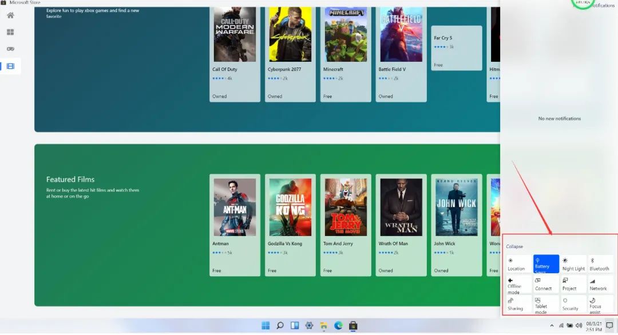Click the battery icon in system tray

[x=569, y=325]
